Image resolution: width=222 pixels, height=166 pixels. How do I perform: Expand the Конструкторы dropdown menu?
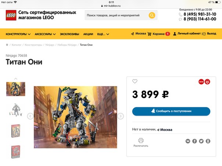tap(18, 34)
